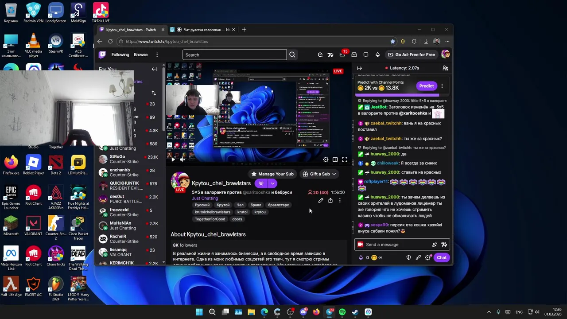
Task: Go back with the browser arrow
Action: (100, 41)
